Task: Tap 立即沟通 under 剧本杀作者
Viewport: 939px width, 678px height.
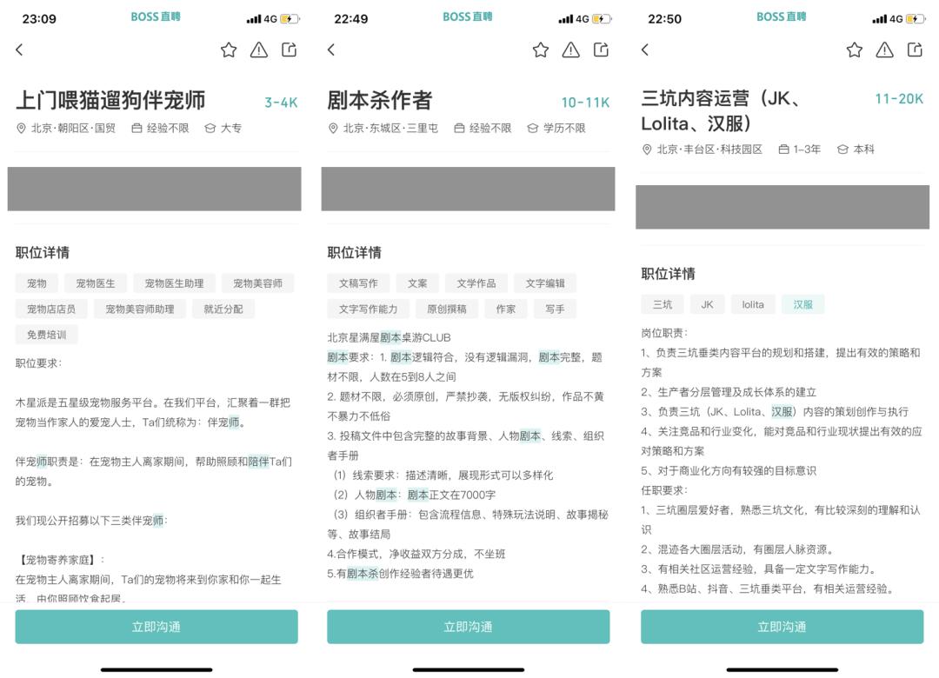Action: tap(468, 626)
